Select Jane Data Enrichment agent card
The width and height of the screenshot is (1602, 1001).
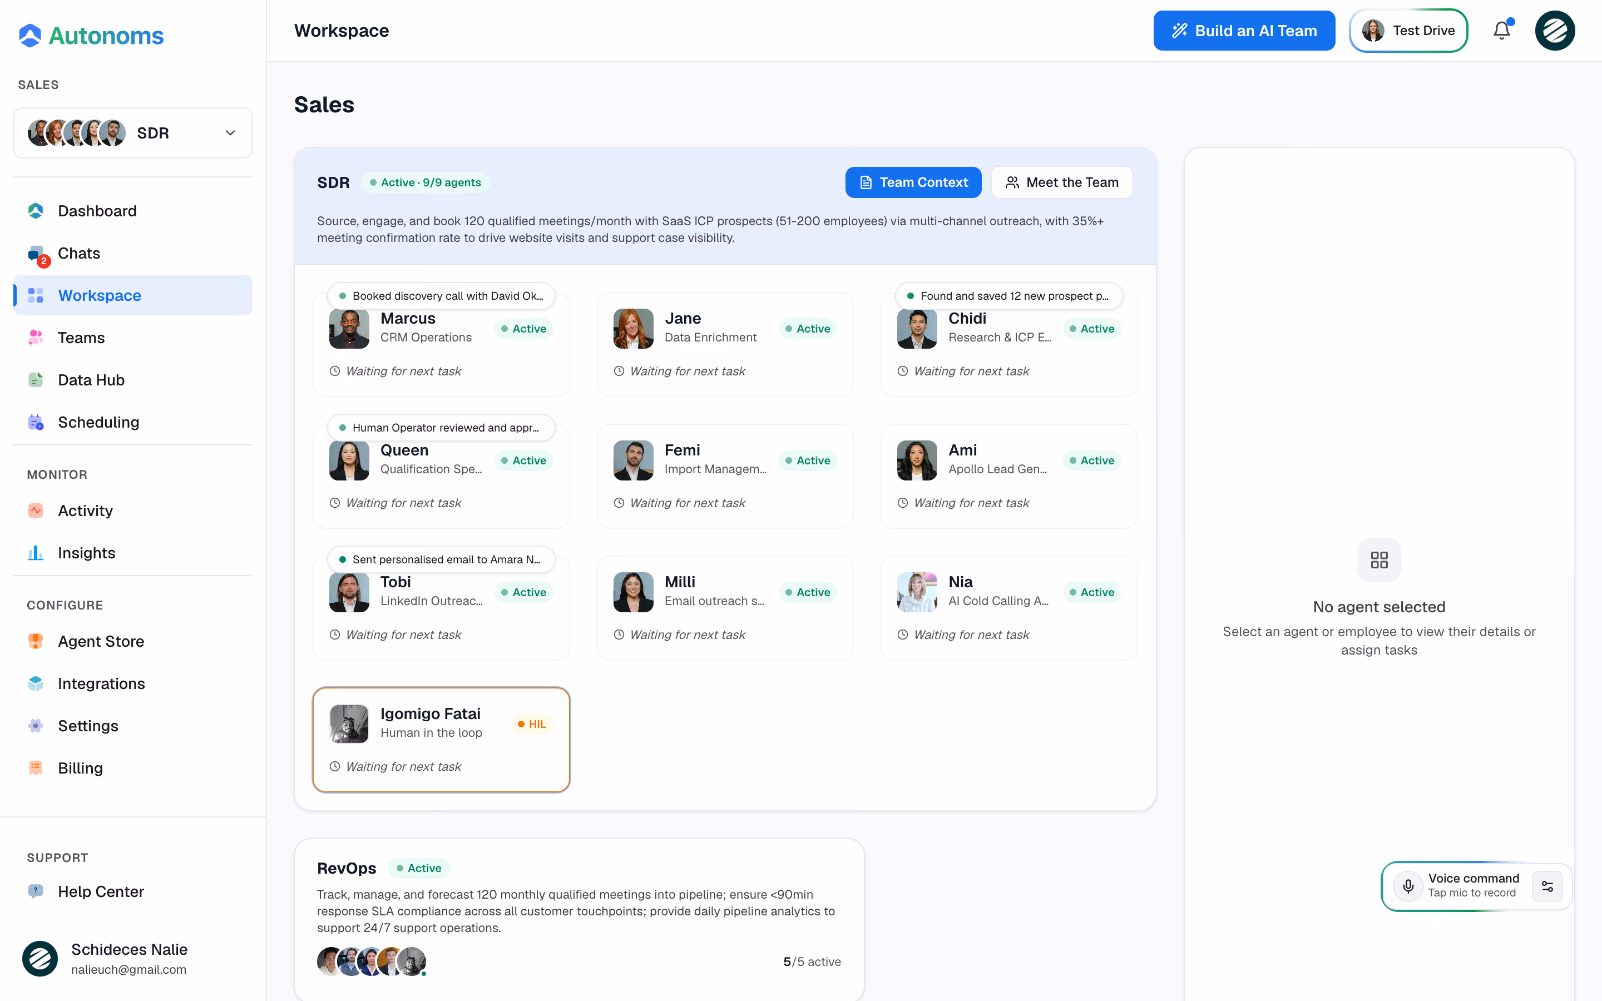[x=725, y=344]
